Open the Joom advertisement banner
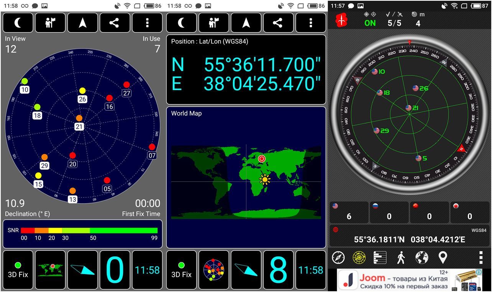The image size is (492, 292). pyautogui.click(x=410, y=281)
